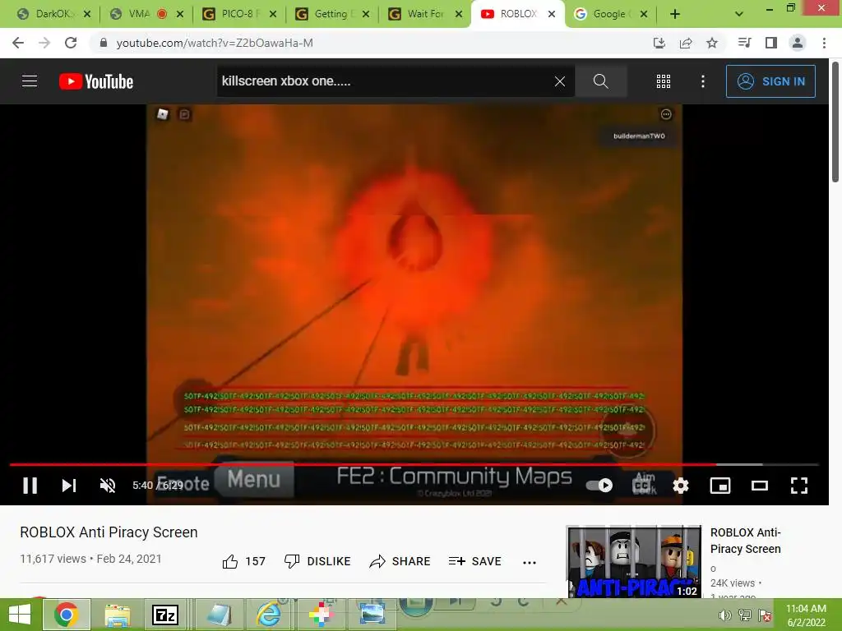This screenshot has height=631, width=842.
Task: Open the in-video three-dot circle icon
Action: coord(666,114)
